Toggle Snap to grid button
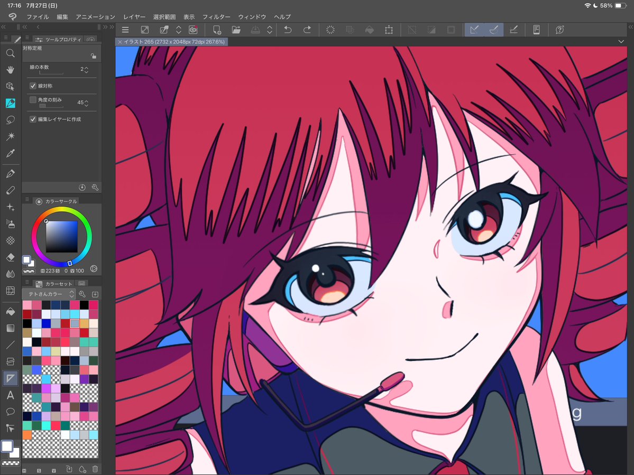 [x=513, y=30]
